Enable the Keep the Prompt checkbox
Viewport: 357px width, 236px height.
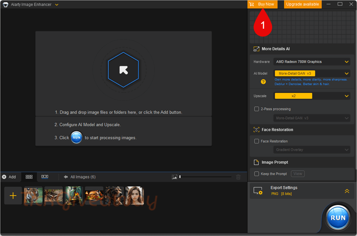[256, 174]
